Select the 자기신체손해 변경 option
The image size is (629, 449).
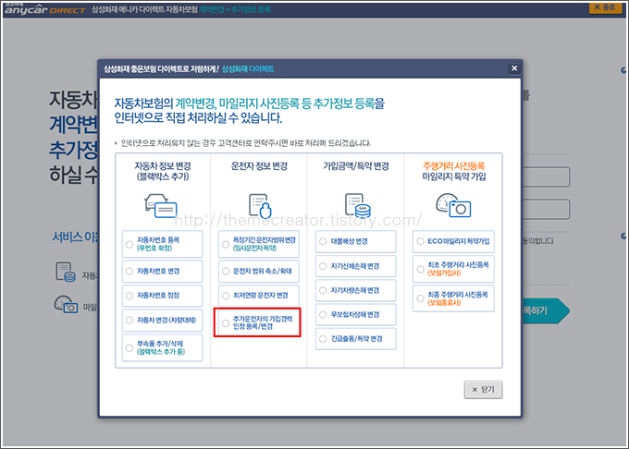point(356,266)
